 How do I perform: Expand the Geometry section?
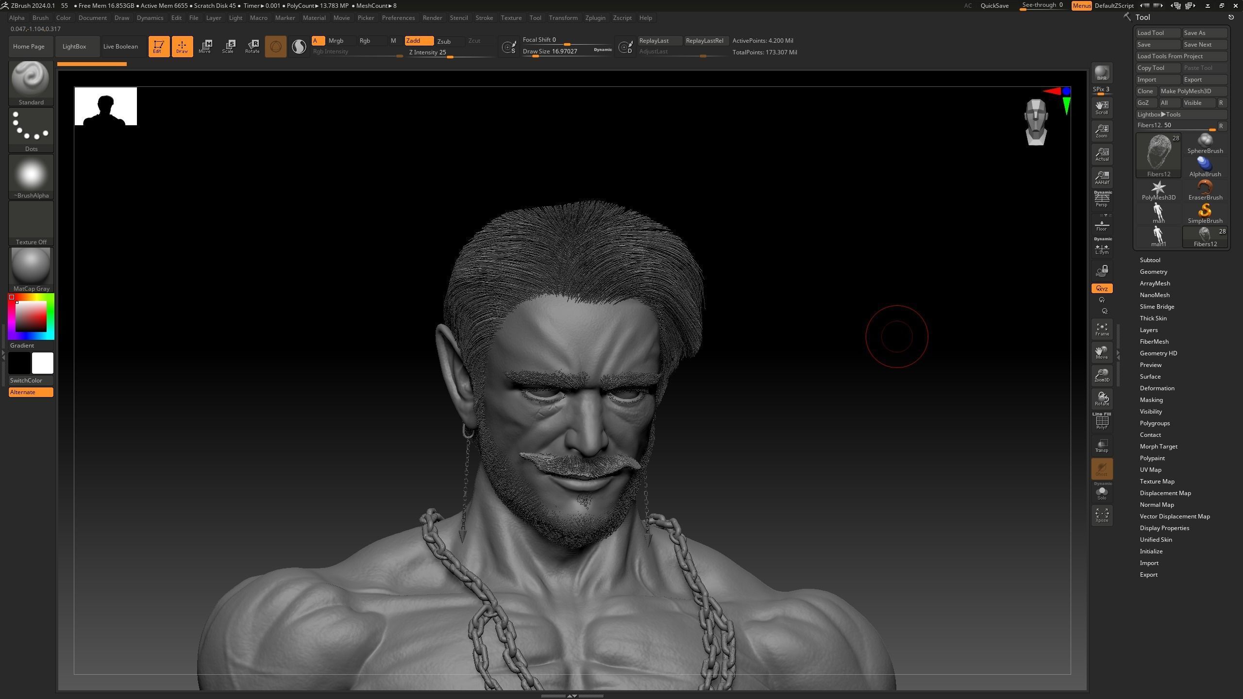point(1153,272)
